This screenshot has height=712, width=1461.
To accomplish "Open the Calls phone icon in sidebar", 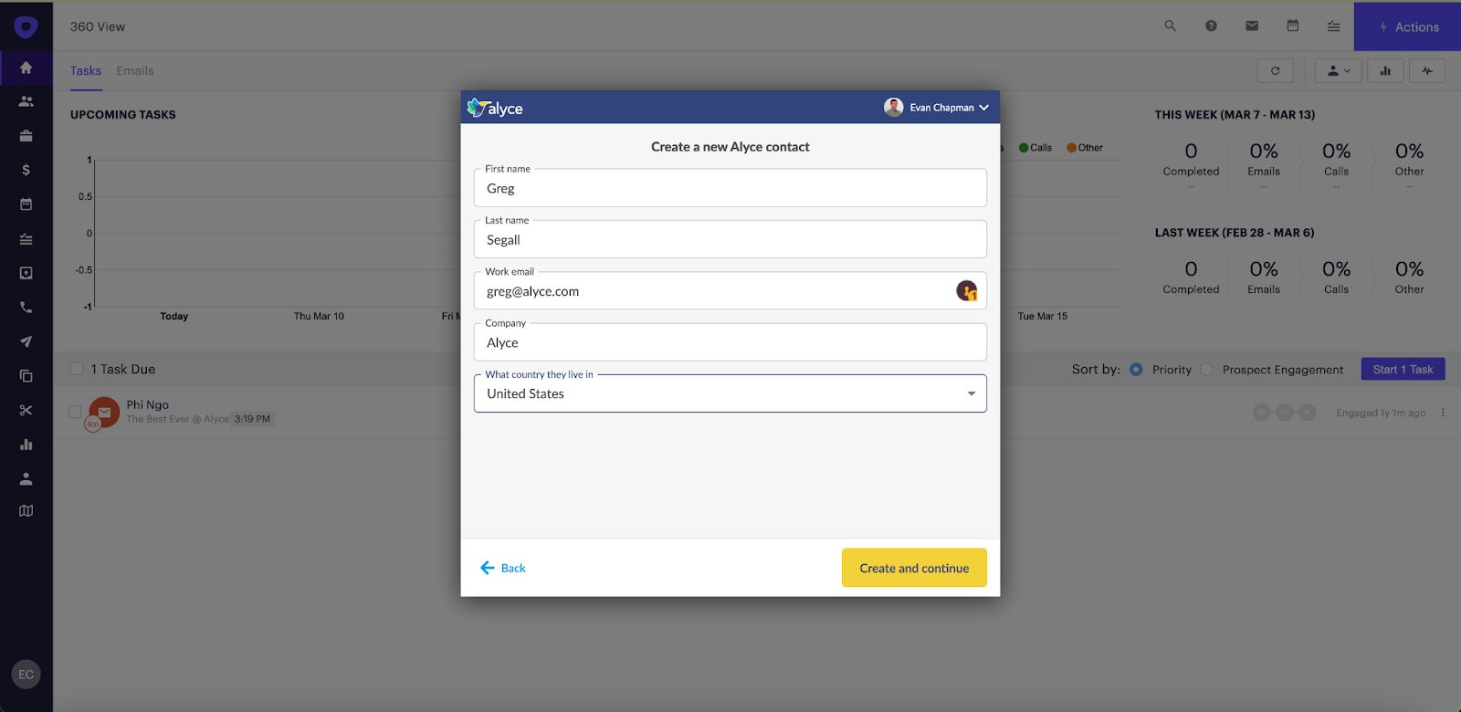I will point(26,308).
